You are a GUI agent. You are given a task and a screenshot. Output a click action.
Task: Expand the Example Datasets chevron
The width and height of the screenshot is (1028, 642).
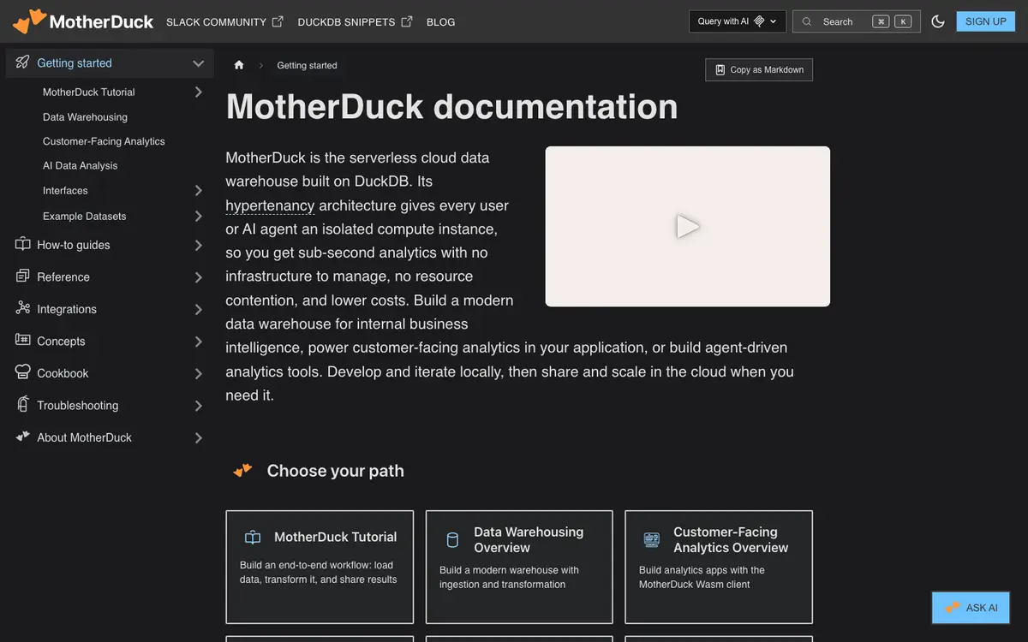pyautogui.click(x=198, y=216)
